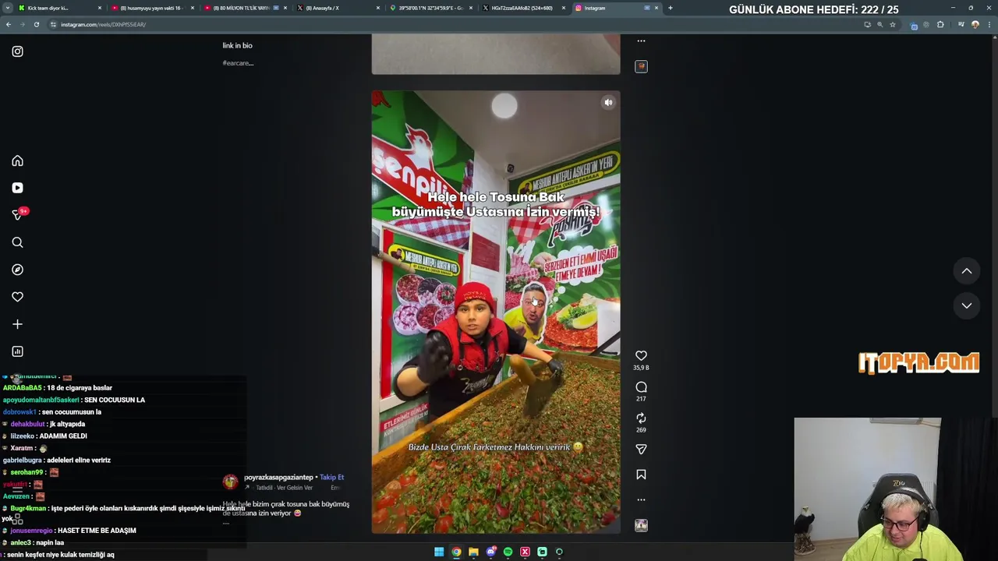
Task: Mute the reel using the speaker button
Action: click(608, 102)
